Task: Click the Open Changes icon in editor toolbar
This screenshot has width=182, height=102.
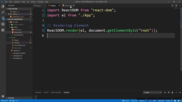Action: [x=173, y=6]
